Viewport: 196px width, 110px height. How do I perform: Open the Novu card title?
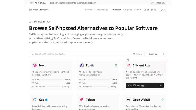pyautogui.click(x=43, y=65)
